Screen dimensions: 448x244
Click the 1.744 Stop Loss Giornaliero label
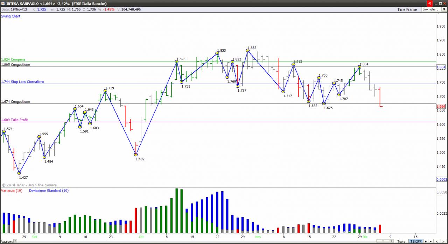click(22, 82)
